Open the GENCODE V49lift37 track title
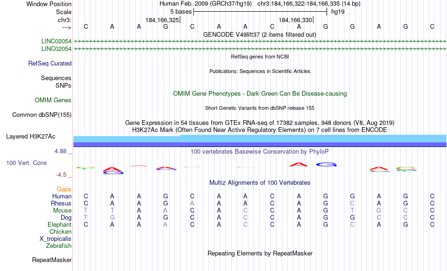The height and width of the screenshot is (271, 447). pyautogui.click(x=260, y=34)
